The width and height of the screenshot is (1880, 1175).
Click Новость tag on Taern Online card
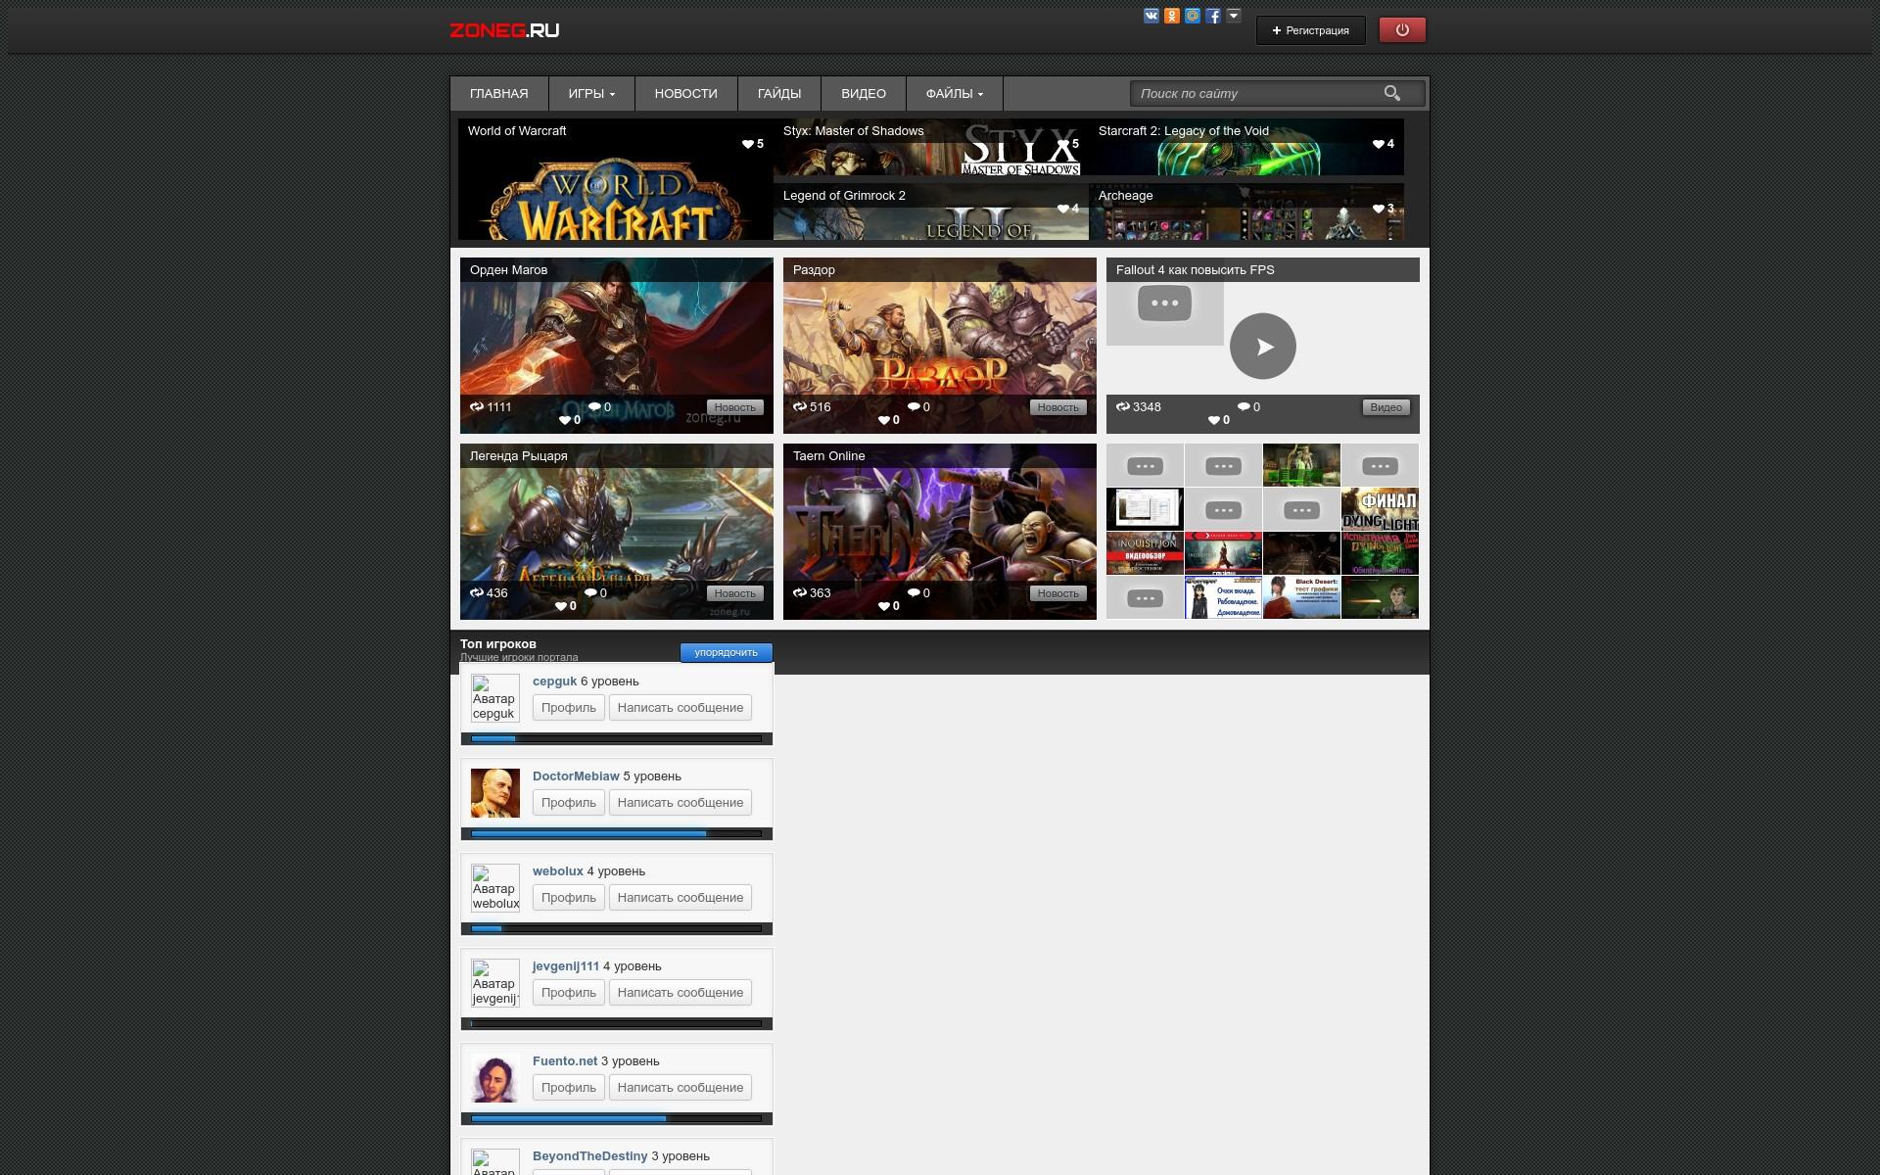coord(1057,593)
